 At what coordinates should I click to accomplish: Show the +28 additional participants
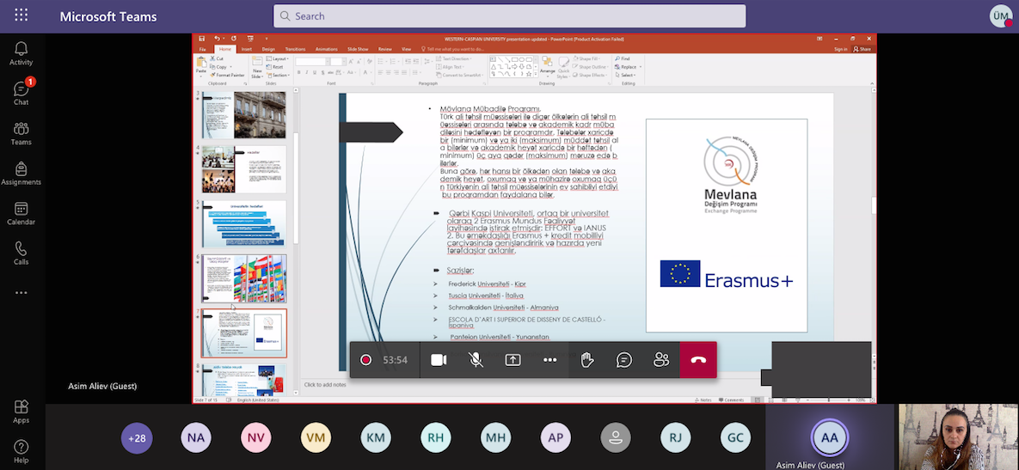point(137,438)
